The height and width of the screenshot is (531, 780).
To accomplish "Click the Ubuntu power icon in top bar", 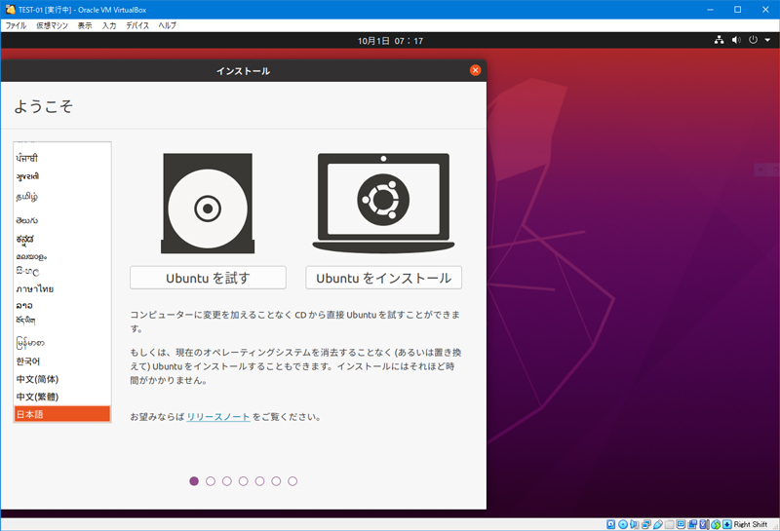I will pos(753,40).
